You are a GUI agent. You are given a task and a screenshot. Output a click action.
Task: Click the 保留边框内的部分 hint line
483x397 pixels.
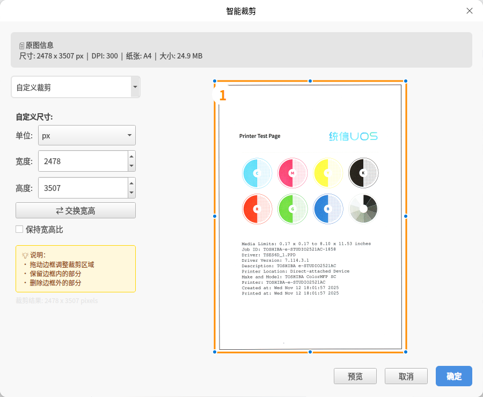(55, 274)
